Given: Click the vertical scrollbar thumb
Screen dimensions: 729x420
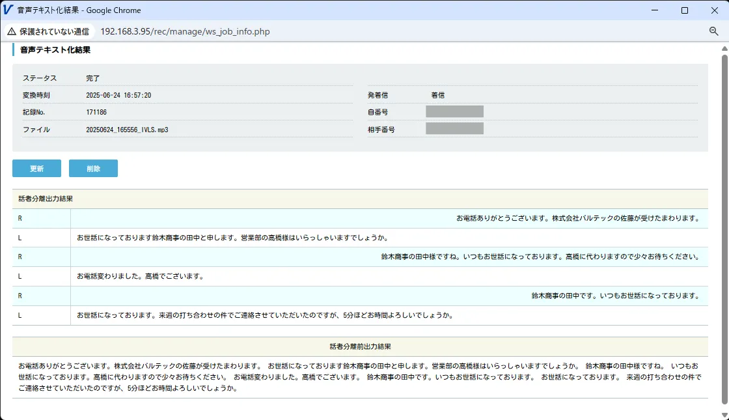Looking at the screenshot, I should point(724,228).
